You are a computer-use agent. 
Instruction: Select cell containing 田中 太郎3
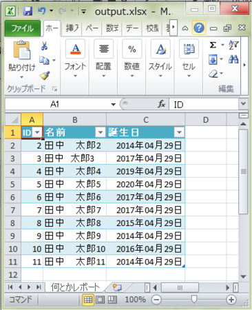click(75, 158)
